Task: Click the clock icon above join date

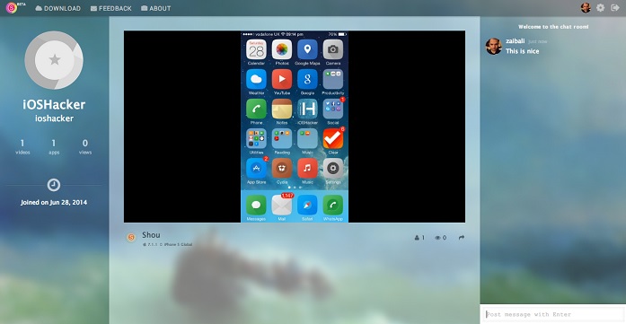Action: click(x=54, y=185)
